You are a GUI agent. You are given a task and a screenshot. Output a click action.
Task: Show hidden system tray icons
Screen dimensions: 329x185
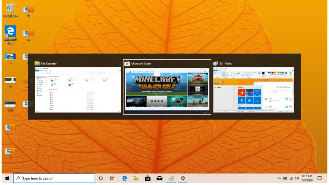279,179
